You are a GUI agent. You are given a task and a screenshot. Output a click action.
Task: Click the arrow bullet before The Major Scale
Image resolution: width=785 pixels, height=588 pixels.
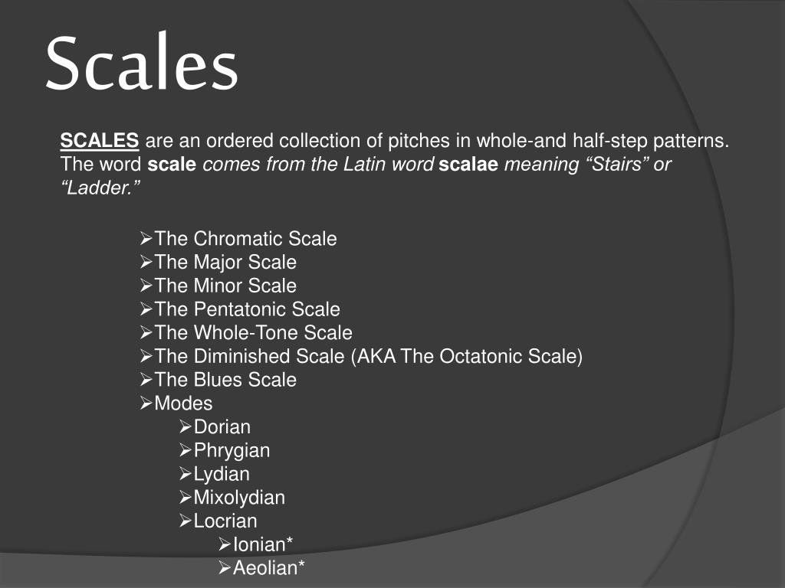pyautogui.click(x=146, y=262)
